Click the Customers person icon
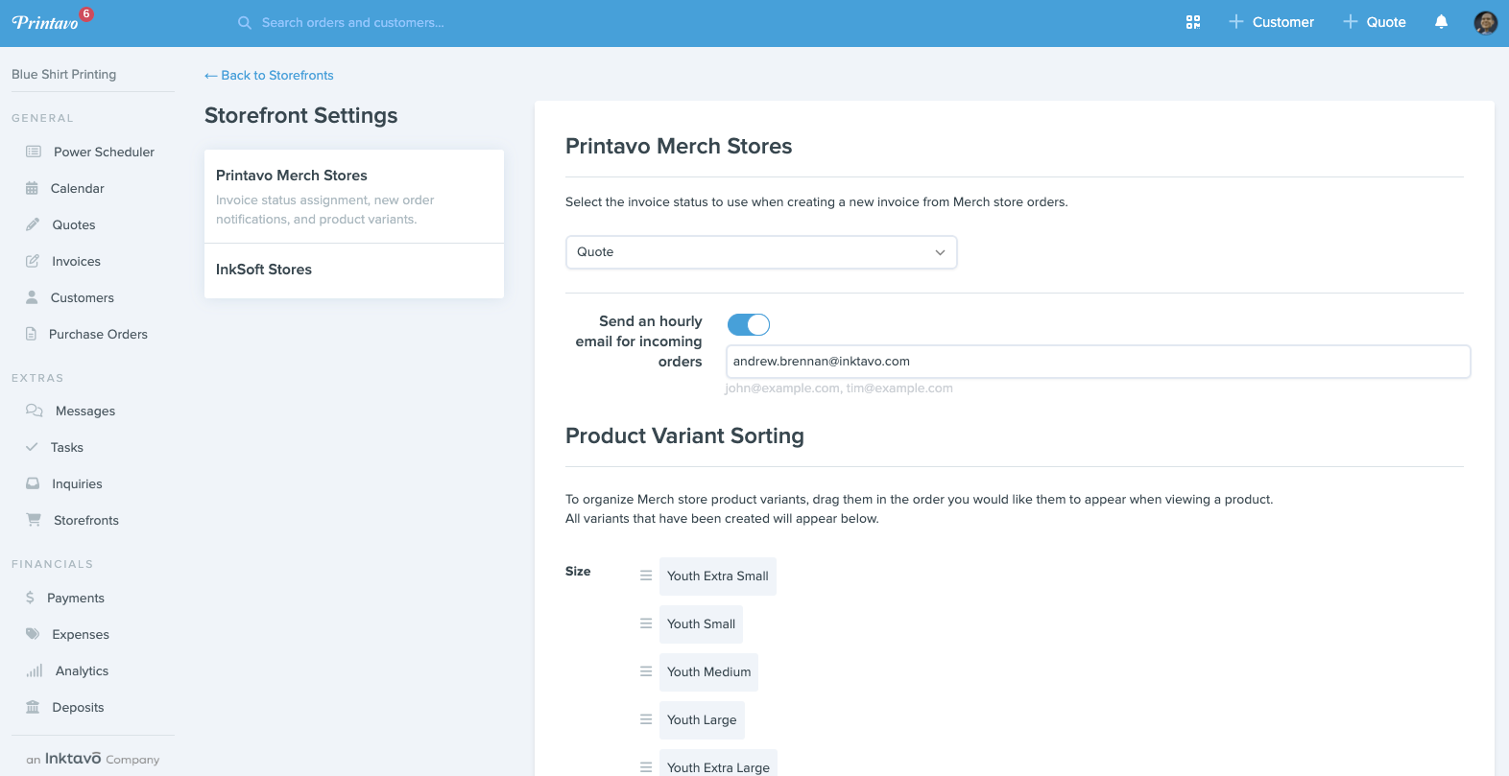 [32, 297]
